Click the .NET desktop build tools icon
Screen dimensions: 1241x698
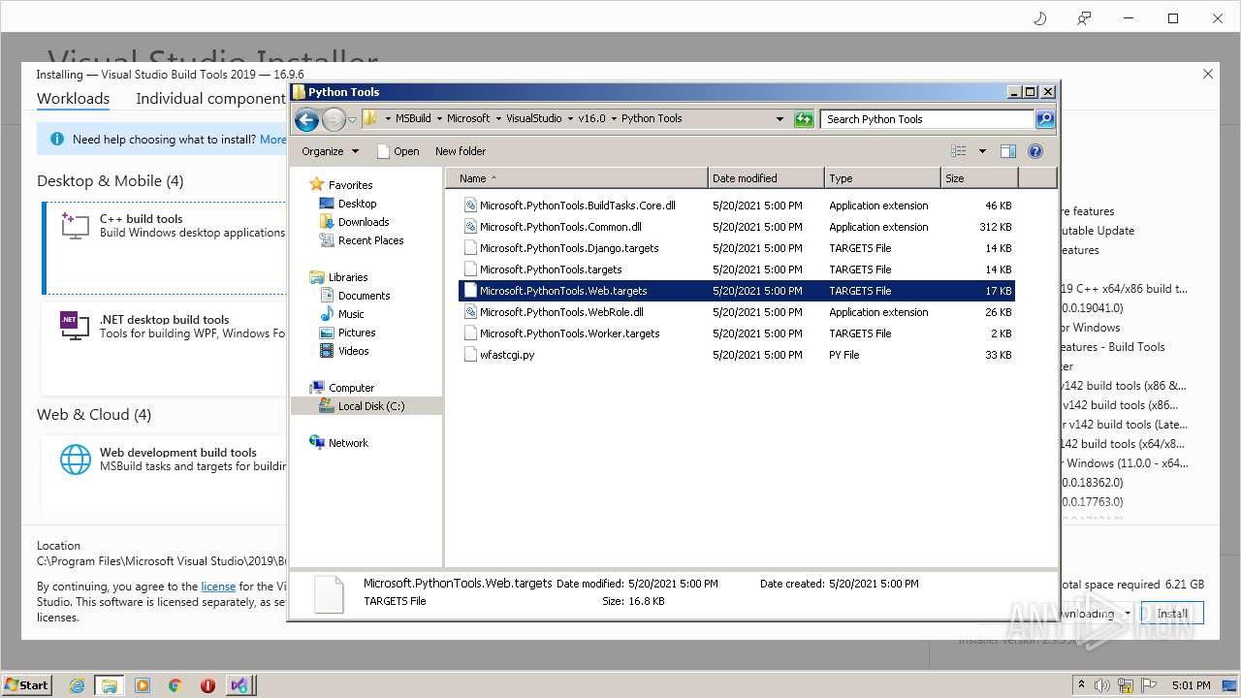pos(75,326)
